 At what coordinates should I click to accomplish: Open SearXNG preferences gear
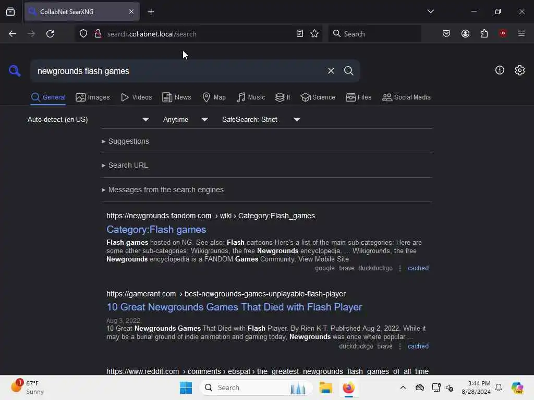(519, 70)
